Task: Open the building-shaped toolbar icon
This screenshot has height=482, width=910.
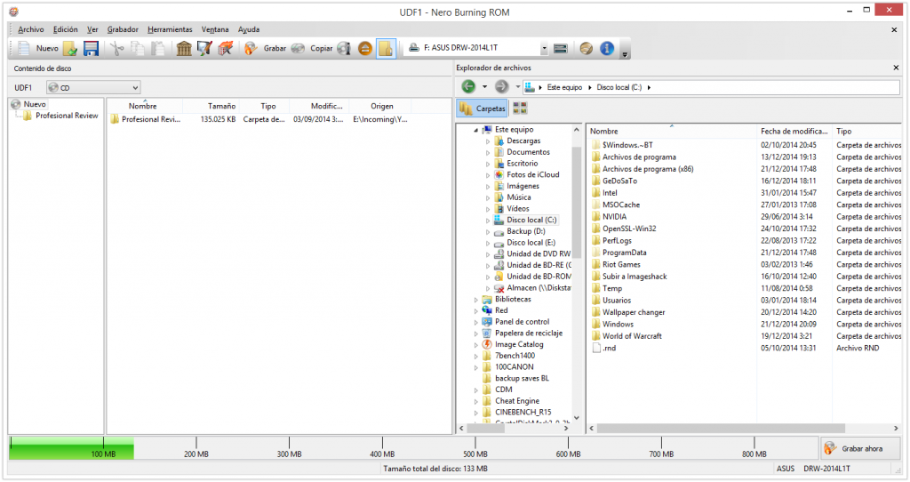Action: pos(184,48)
